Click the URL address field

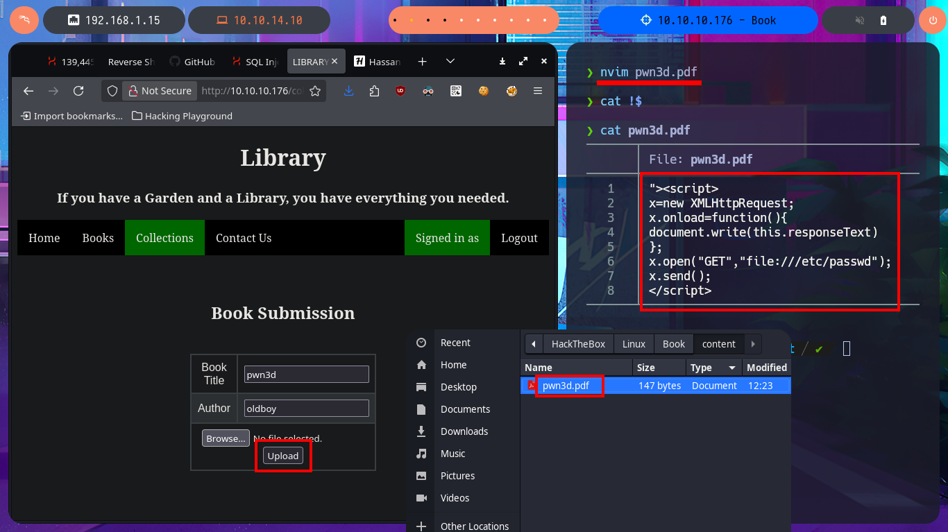click(253, 91)
